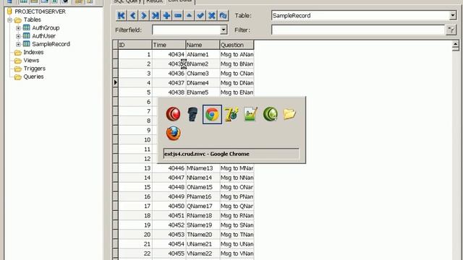Click AuthGroup table icon
Viewport: 463px width, 260px height.
(x=26, y=27)
